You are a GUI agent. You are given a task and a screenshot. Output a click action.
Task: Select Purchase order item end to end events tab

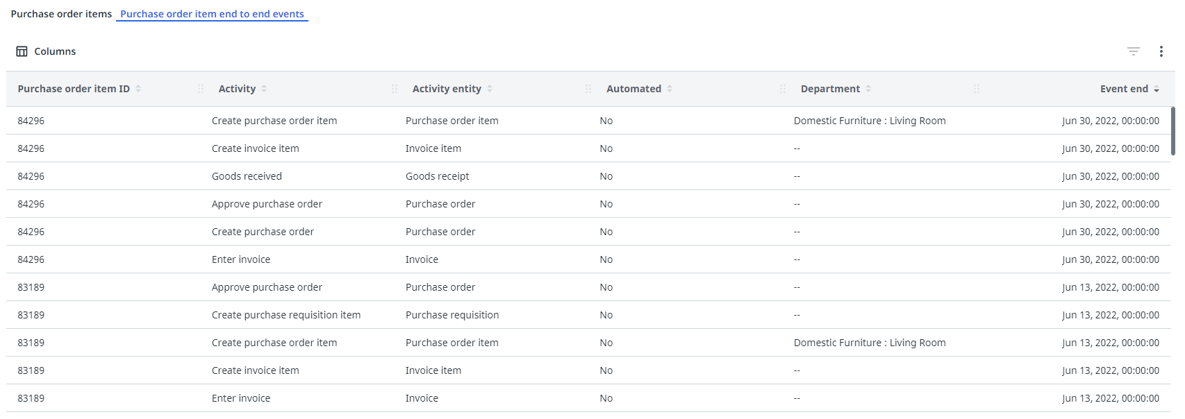coord(212,14)
